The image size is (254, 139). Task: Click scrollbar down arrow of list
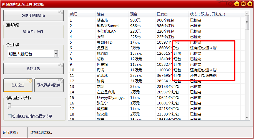(x=247, y=118)
